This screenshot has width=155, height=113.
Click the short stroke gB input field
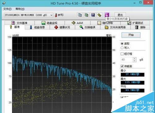(127, 60)
